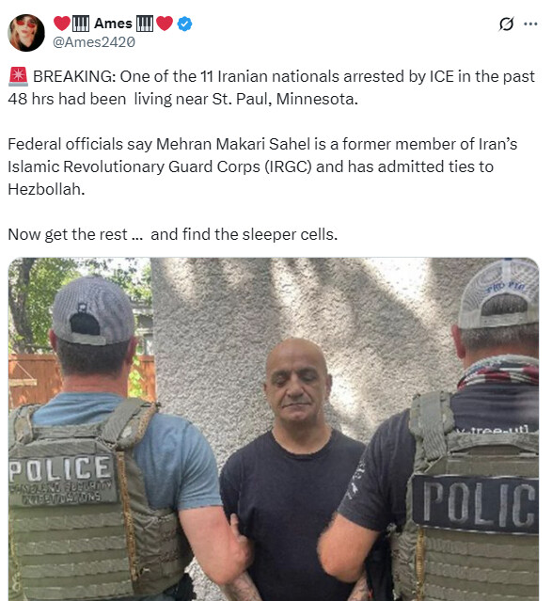
Task: Click the 'Now get the rest' line
Action: [173, 234]
